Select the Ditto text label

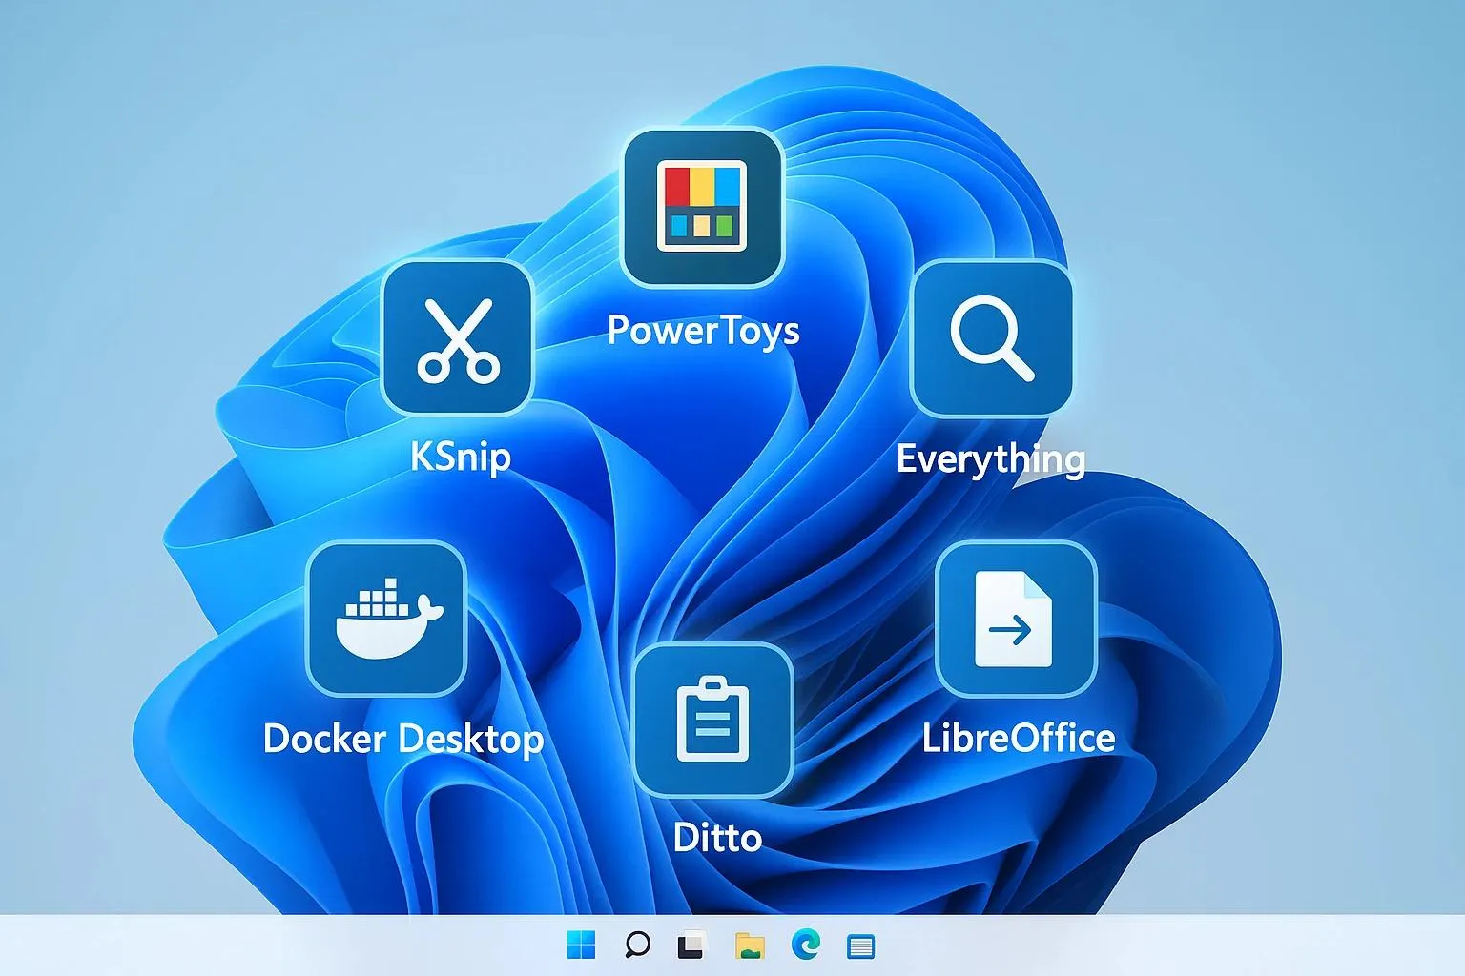(x=717, y=838)
